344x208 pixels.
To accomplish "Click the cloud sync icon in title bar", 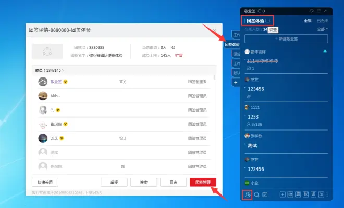I will click(x=312, y=11).
